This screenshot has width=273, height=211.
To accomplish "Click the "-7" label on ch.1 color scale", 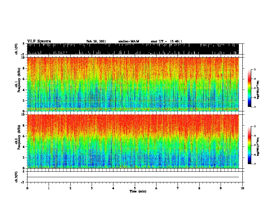I will click(x=254, y=107).
